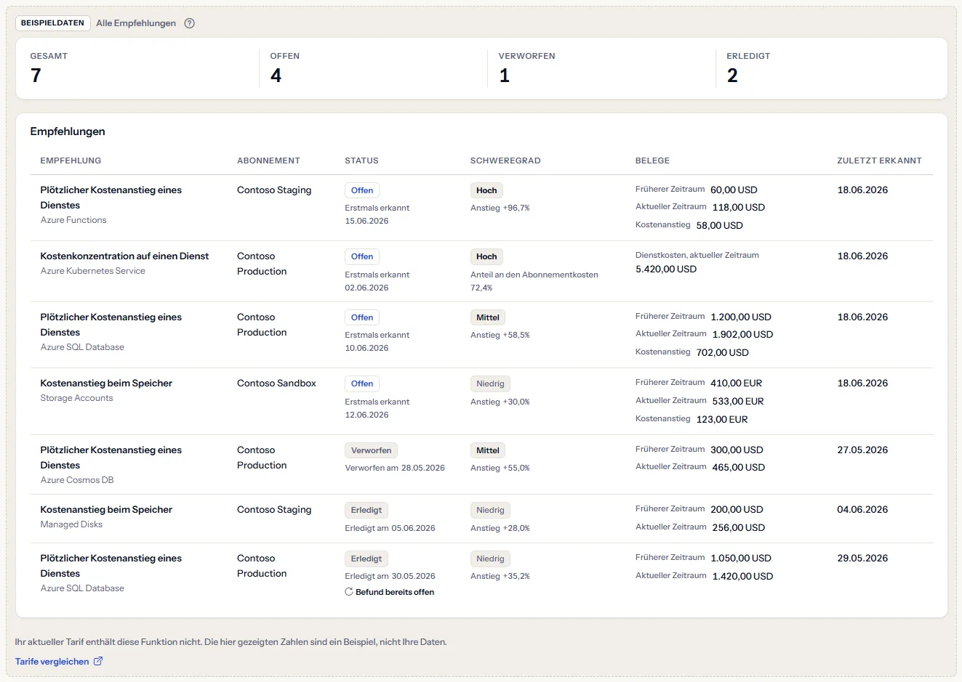Click the Offen badge dated 10.06.2026

click(x=362, y=317)
